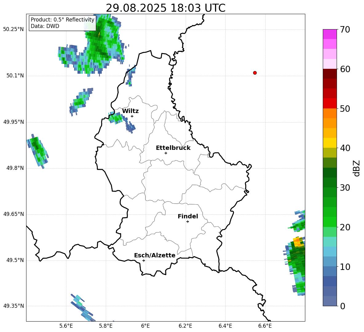This screenshot has width=364, height=332.
Task: Click the colorbar tick value 40
Action: (345, 148)
